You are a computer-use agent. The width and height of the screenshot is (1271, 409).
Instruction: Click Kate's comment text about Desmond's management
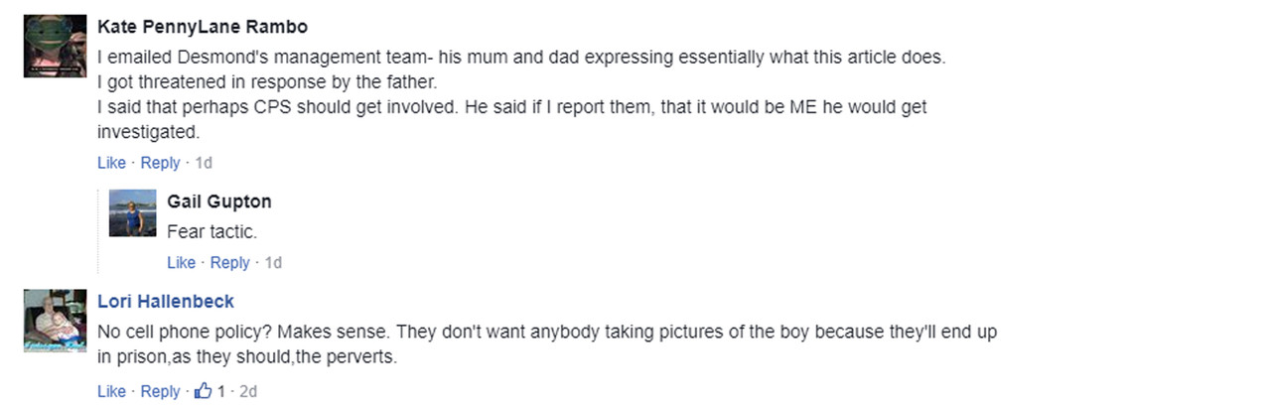521,94
